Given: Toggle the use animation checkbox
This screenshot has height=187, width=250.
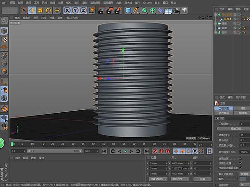Looking at the screenshot, I should (x=240, y=159).
